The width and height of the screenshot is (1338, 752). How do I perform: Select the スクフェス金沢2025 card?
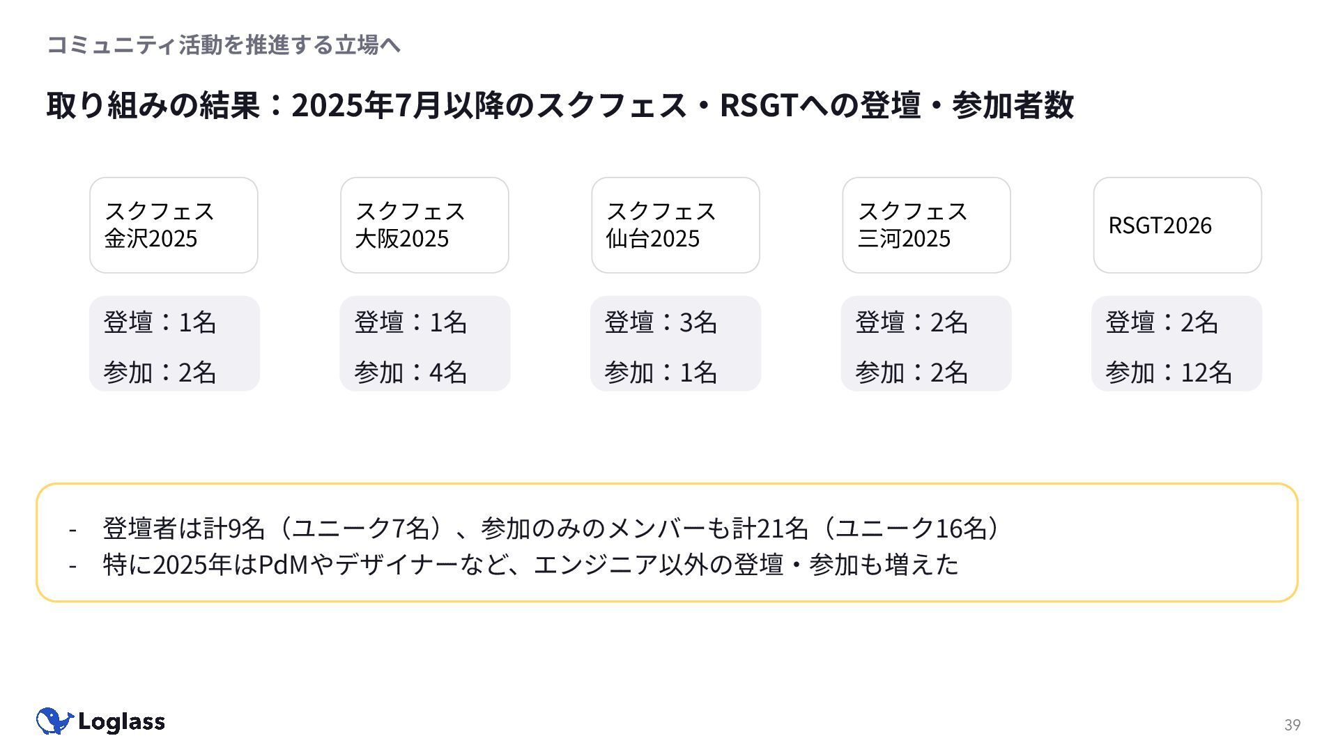(174, 225)
